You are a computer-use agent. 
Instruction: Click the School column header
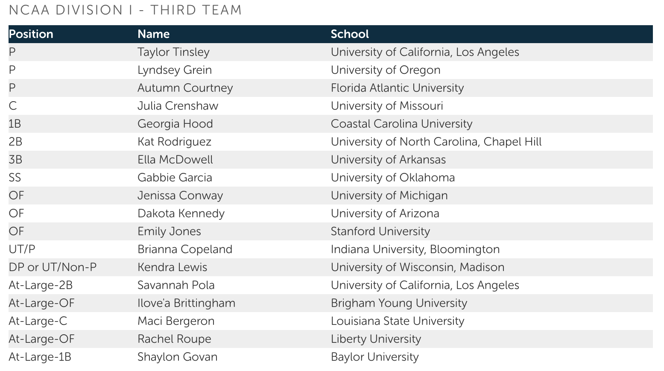click(x=350, y=34)
